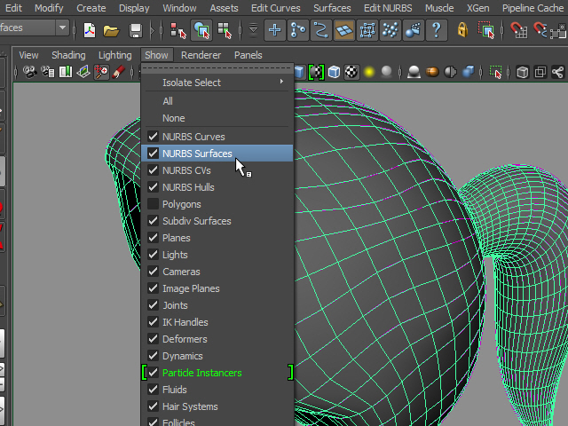Open the Shading panel menu
Image resolution: width=568 pixels, height=426 pixels.
68,55
